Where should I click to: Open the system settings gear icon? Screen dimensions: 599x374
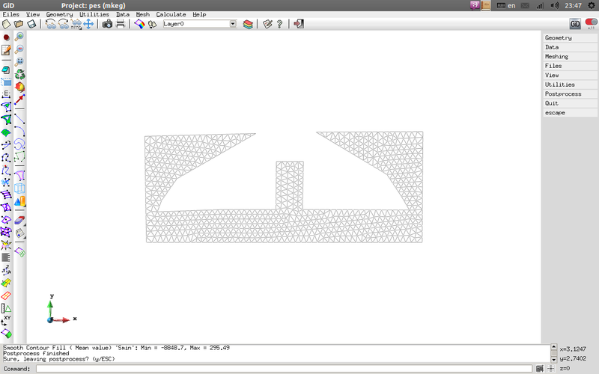pos(591,5)
